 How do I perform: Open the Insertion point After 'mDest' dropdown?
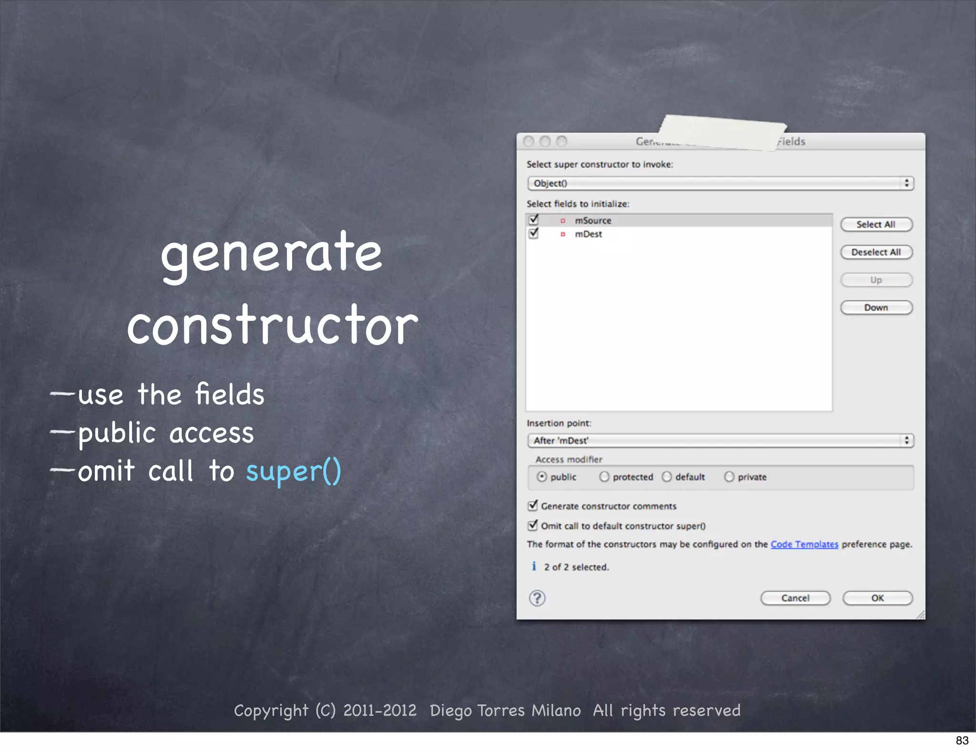tap(720, 440)
